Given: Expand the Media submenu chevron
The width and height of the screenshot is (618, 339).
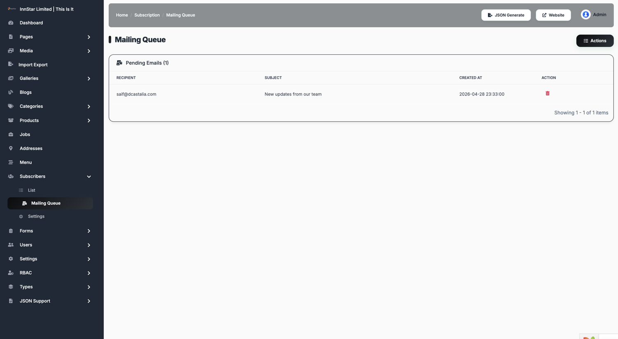Looking at the screenshot, I should click(89, 51).
